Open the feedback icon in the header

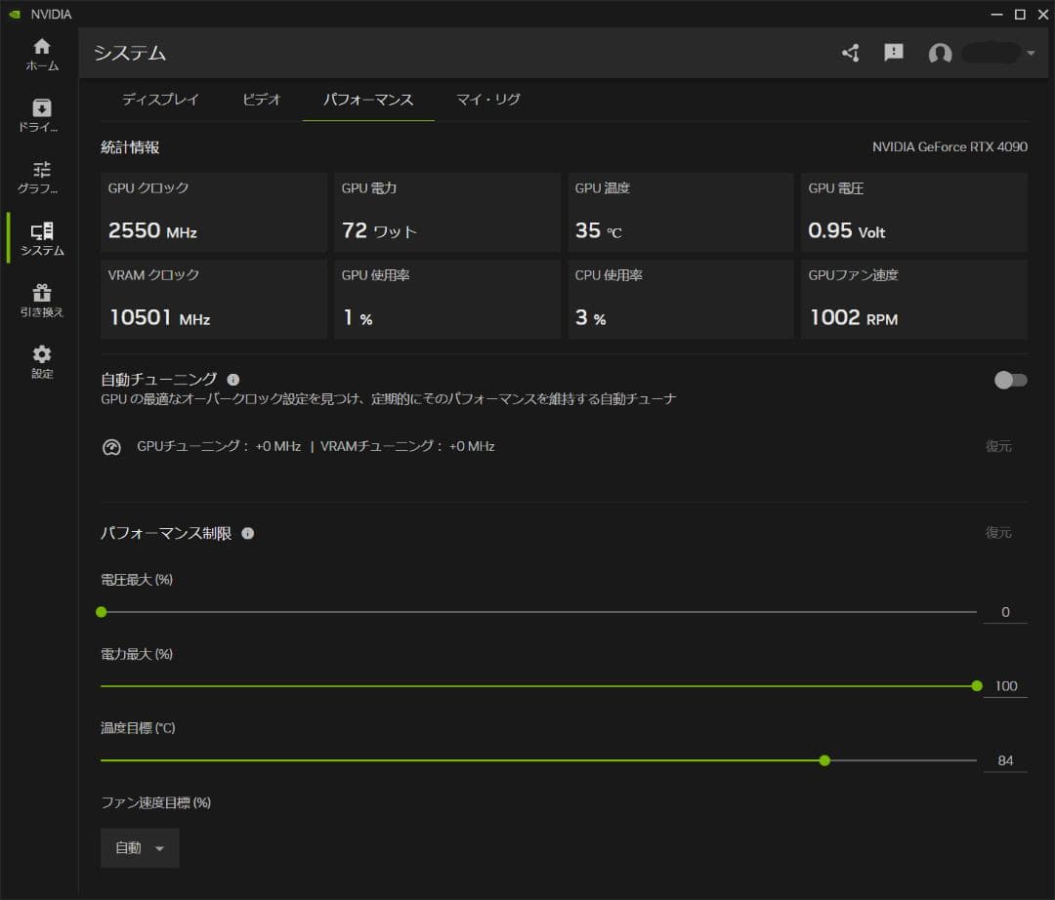893,53
